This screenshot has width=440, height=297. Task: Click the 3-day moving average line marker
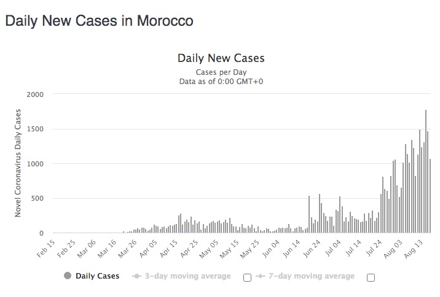[x=136, y=276]
